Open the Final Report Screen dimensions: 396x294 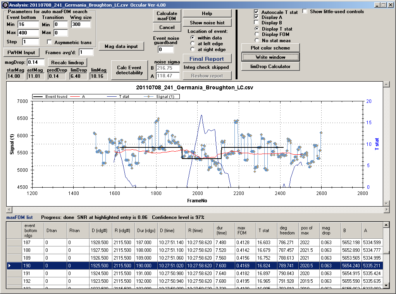207,59
